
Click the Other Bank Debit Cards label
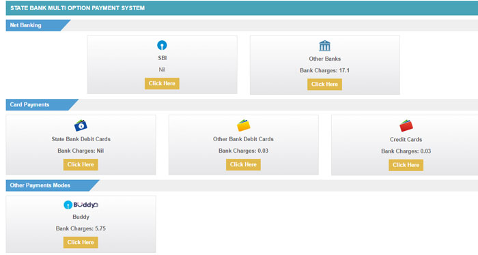243,139
